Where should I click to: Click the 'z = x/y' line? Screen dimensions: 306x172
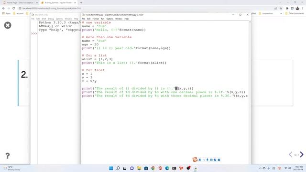89,81
